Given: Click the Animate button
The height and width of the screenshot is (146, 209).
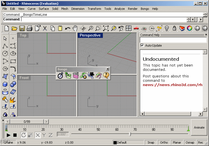Looking at the screenshot, I should pyautogui.click(x=199, y=127).
